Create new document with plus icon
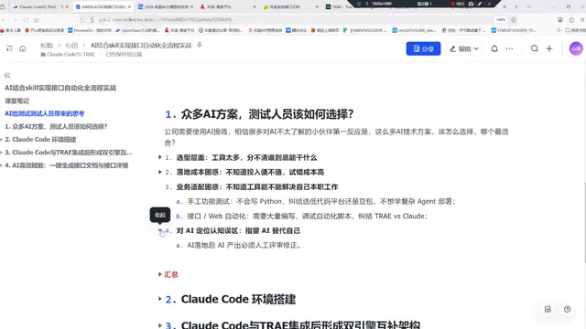The image size is (586, 329). (x=549, y=48)
